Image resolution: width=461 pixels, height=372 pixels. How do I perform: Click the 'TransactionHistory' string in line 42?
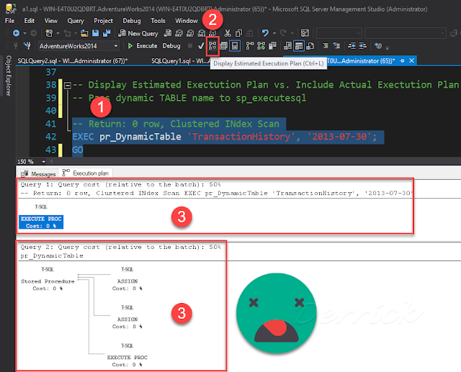[x=241, y=137]
